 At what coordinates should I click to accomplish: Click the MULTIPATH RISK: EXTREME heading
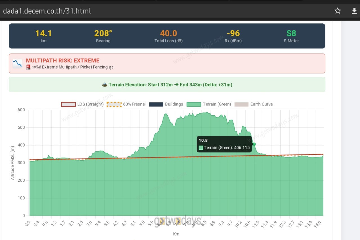[63, 60]
